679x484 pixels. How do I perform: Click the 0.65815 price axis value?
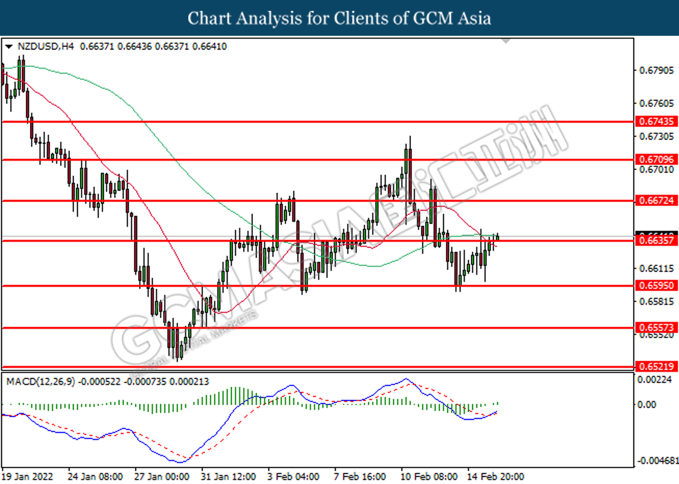point(656,301)
